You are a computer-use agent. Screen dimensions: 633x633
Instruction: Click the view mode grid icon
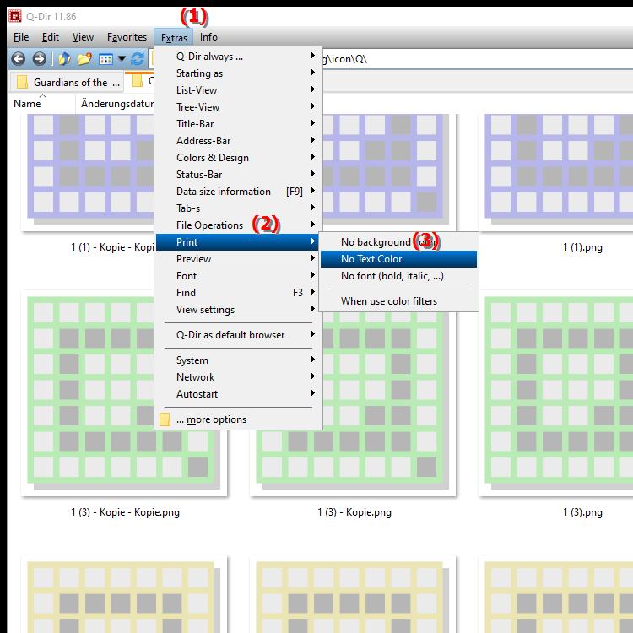[x=105, y=59]
